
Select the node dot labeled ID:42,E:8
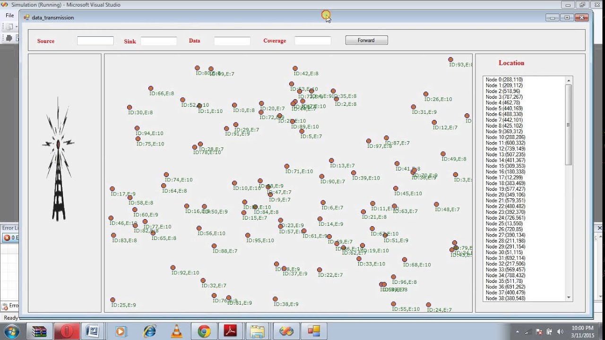pos(295,68)
